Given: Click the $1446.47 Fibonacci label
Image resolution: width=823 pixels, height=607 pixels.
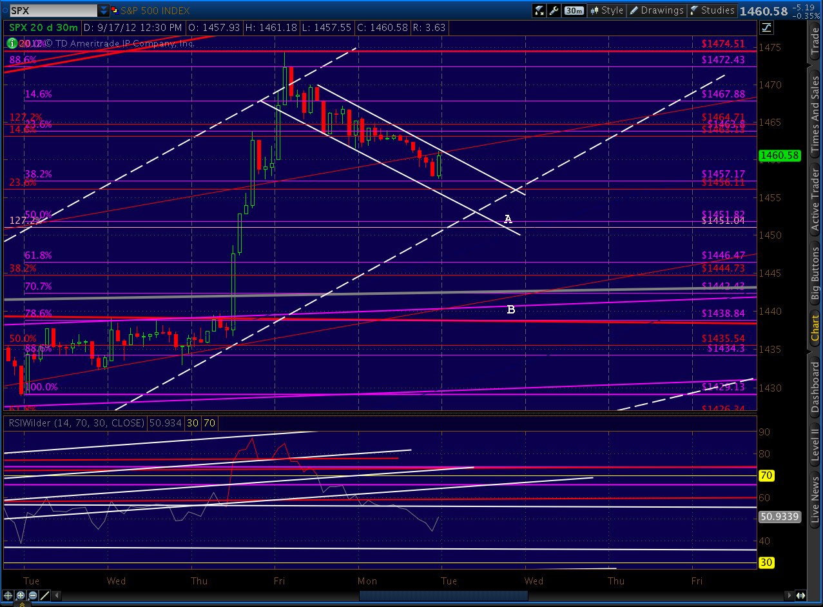Looking at the screenshot, I should 723,255.
